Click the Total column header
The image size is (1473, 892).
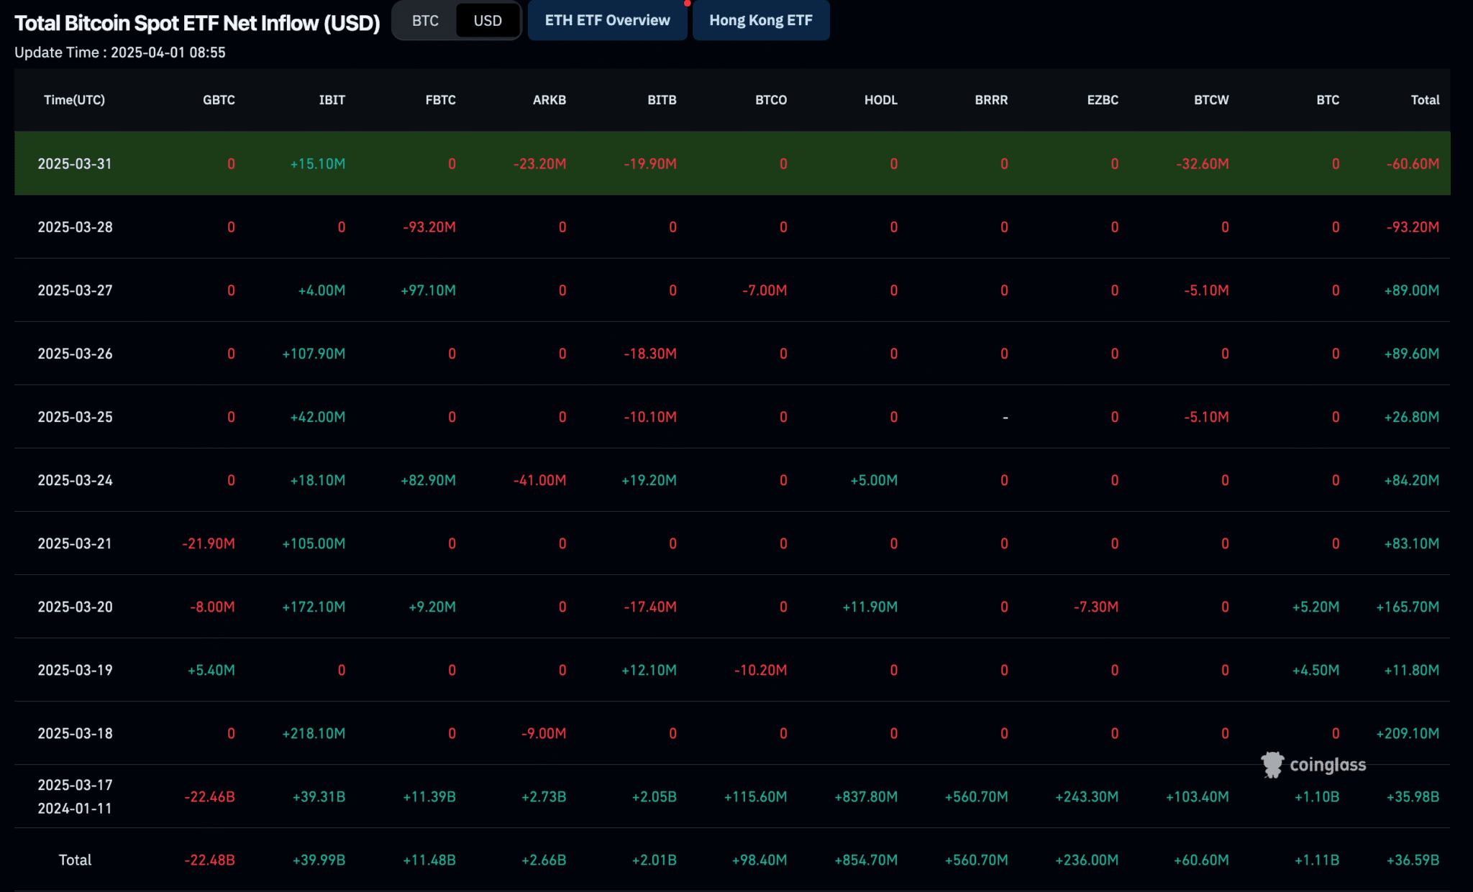coord(1425,100)
